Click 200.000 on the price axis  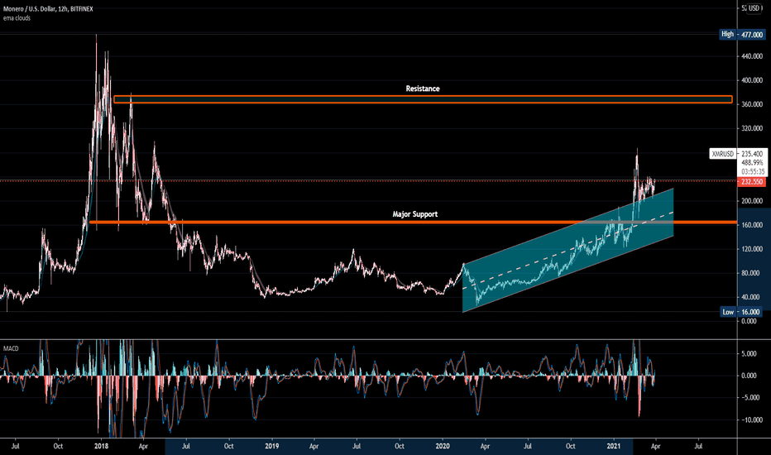pos(752,201)
